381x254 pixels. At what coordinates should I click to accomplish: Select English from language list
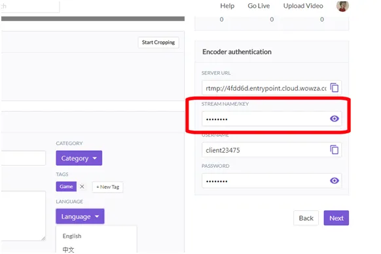pyautogui.click(x=72, y=236)
